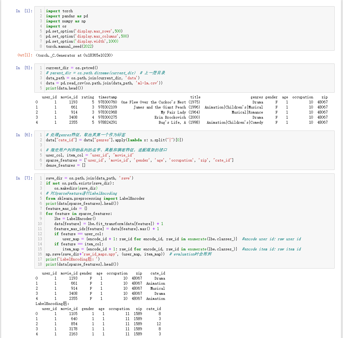Click the 'timestamp' column header in output

pyautogui.click(x=108, y=97)
